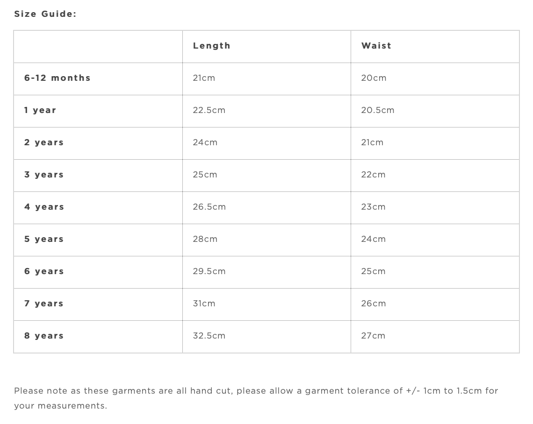The width and height of the screenshot is (533, 424).
Task: Click the "Size Guide:" heading
Action: 45,14
